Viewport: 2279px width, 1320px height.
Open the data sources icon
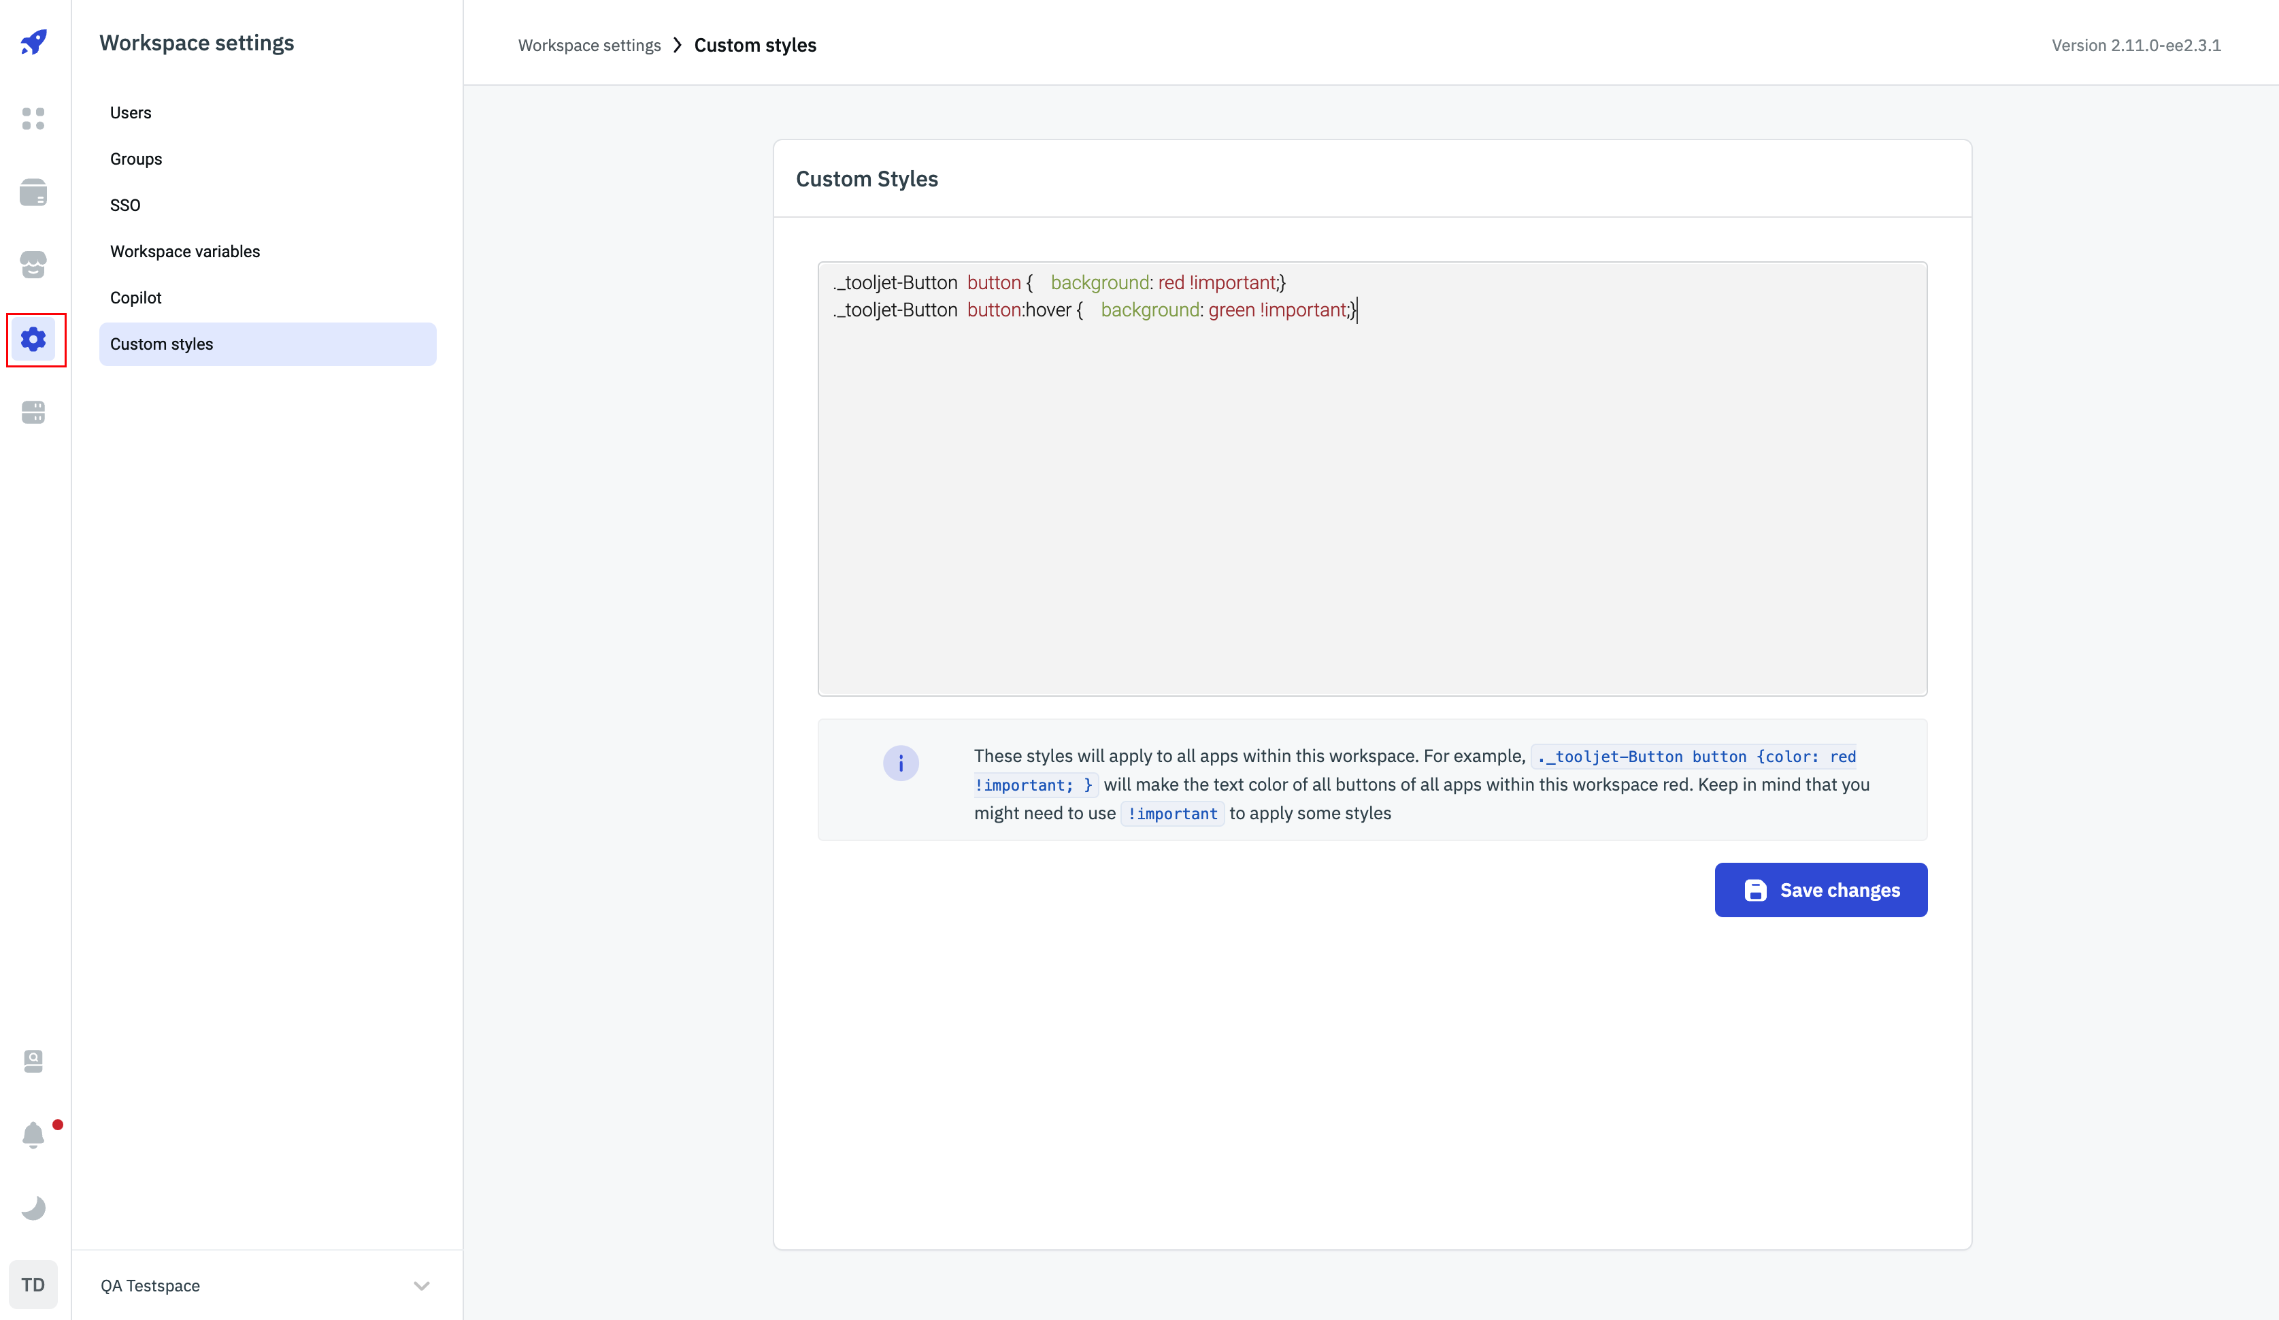[x=33, y=412]
